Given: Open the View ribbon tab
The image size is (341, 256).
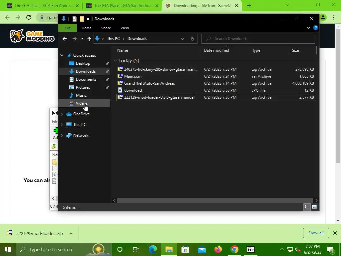Looking at the screenshot, I should (x=125, y=28).
